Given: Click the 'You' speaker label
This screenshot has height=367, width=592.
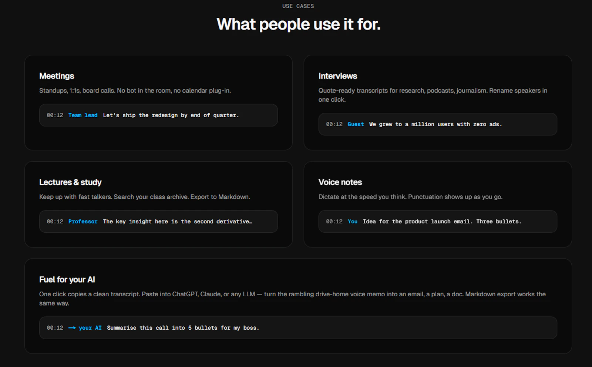Looking at the screenshot, I should pos(353,222).
